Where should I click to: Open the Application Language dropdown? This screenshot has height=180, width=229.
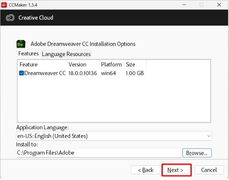(x=114, y=136)
